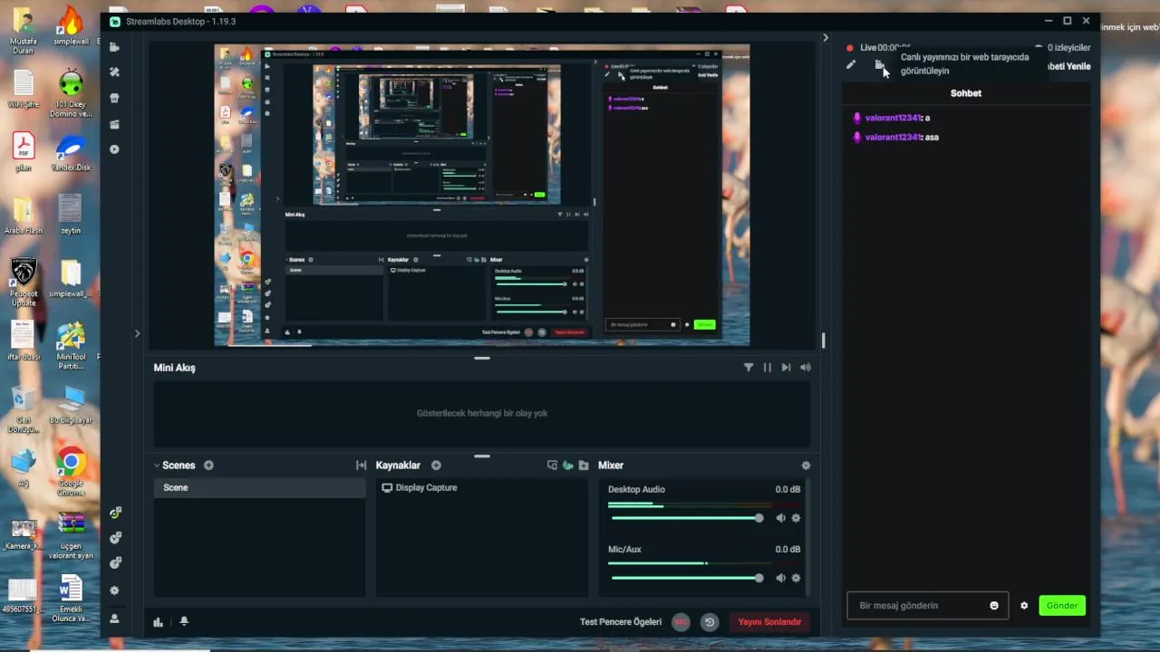Select the Yandex.Disk desktop icon
Image resolution: width=1160 pixels, height=652 pixels.
71,154
